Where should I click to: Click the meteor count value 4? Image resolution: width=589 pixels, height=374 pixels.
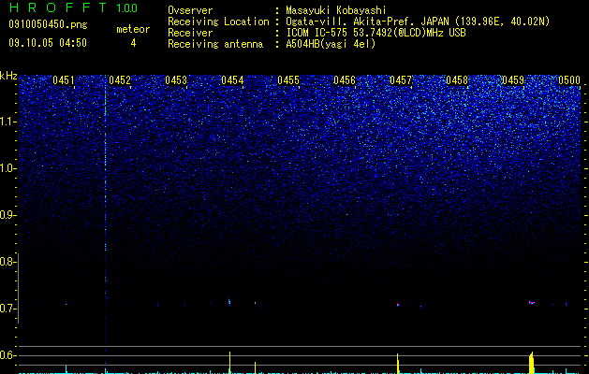(133, 43)
